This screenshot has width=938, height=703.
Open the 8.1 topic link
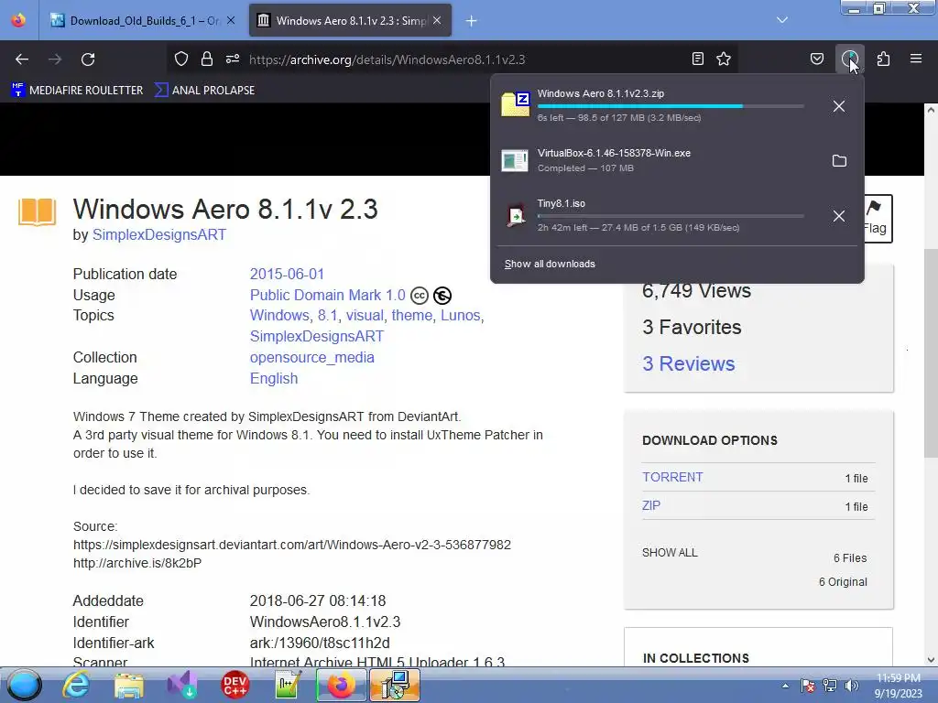tap(327, 315)
